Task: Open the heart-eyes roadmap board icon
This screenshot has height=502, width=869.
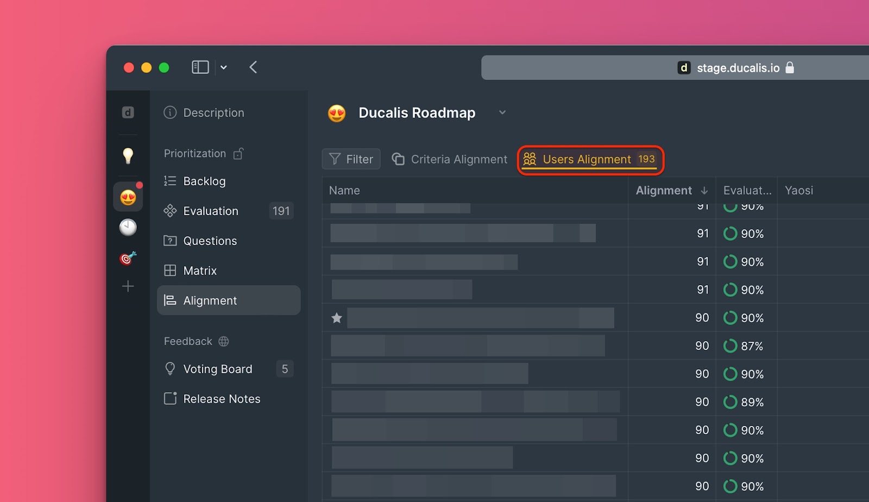Action: (128, 197)
